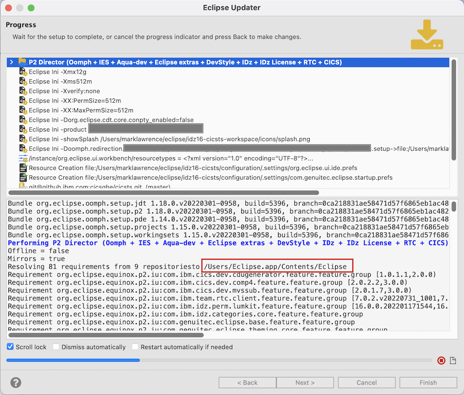Click the icon beside -XX:MaxPermSize=512m

pyautogui.click(x=23, y=110)
